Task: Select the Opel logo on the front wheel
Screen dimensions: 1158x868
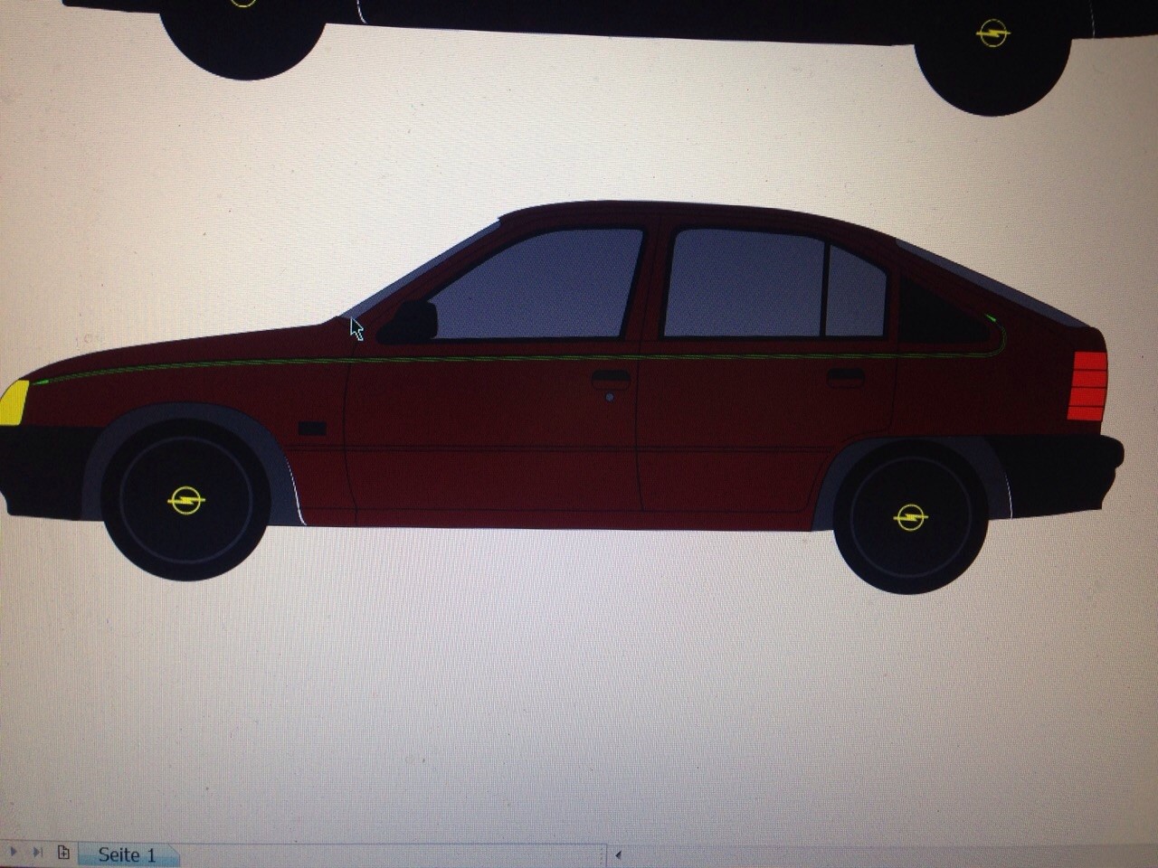Action: [186, 499]
